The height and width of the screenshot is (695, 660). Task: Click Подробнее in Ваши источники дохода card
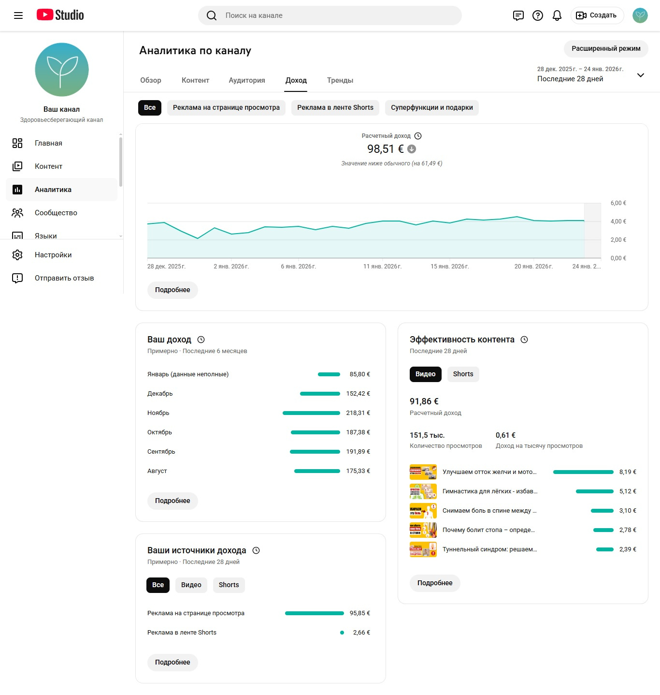[172, 663]
